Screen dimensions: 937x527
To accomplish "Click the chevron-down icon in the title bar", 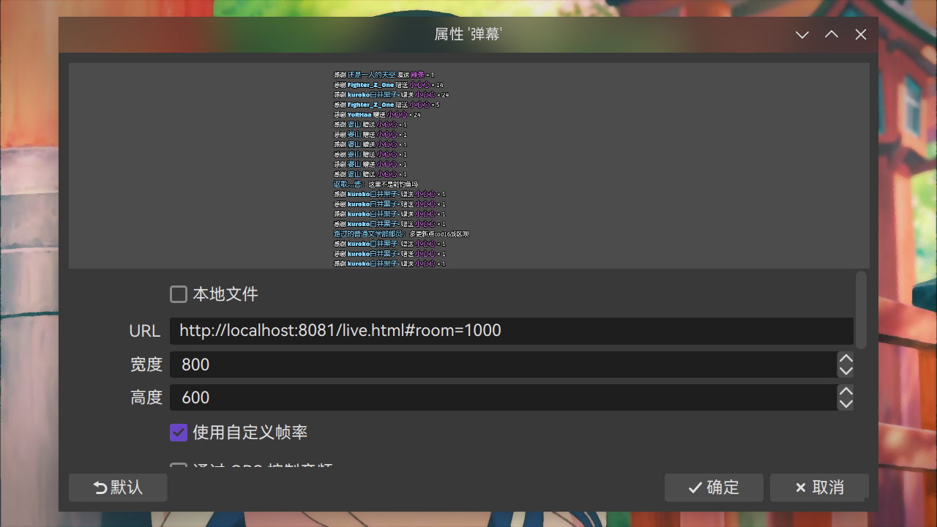I will 802,34.
